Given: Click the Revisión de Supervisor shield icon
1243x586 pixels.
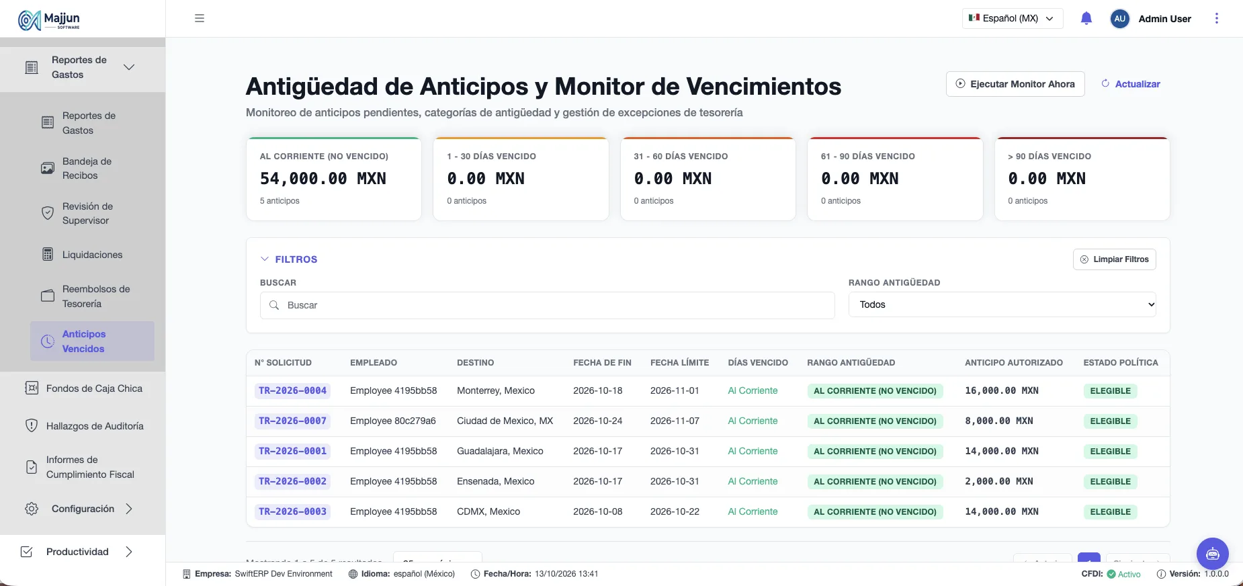Looking at the screenshot, I should (x=48, y=213).
